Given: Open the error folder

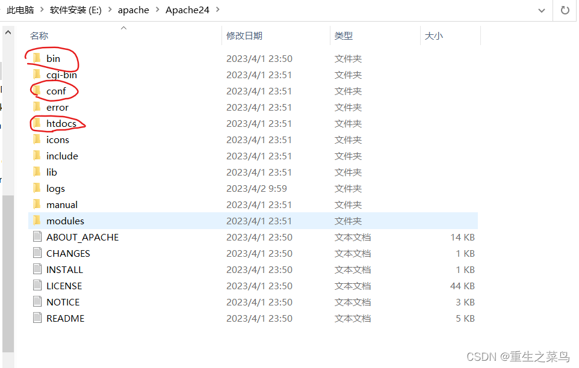Looking at the screenshot, I should pos(37,107).
